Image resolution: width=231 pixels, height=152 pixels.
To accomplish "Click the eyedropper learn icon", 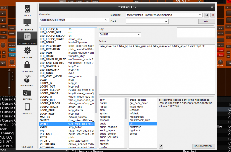I will pyautogui.click(x=161, y=146).
